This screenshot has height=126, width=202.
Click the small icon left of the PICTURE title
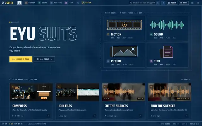pos(108,61)
